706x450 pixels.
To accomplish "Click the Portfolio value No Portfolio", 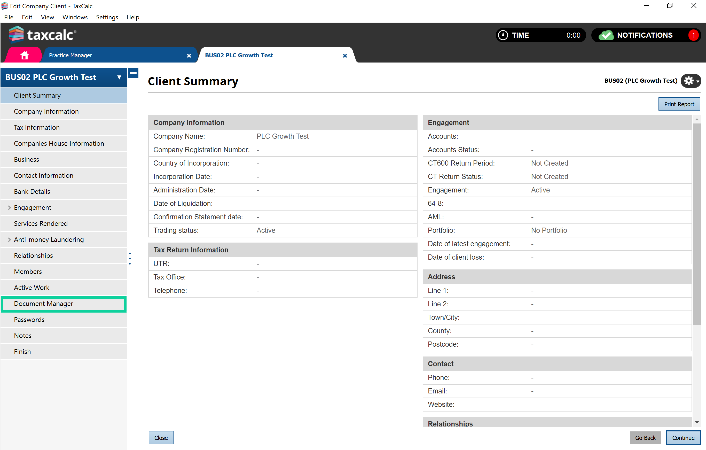I will 549,231.
